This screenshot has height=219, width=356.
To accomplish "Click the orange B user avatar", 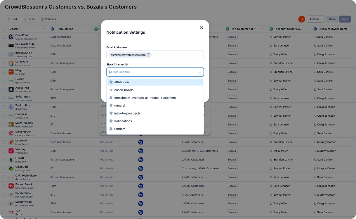I will [x=301, y=19].
